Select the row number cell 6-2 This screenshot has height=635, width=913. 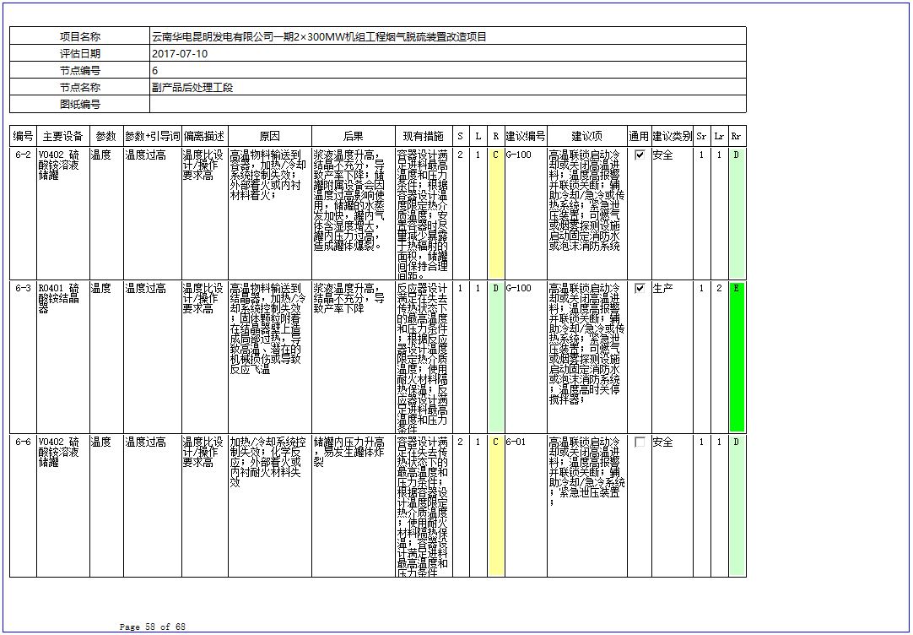(24, 214)
